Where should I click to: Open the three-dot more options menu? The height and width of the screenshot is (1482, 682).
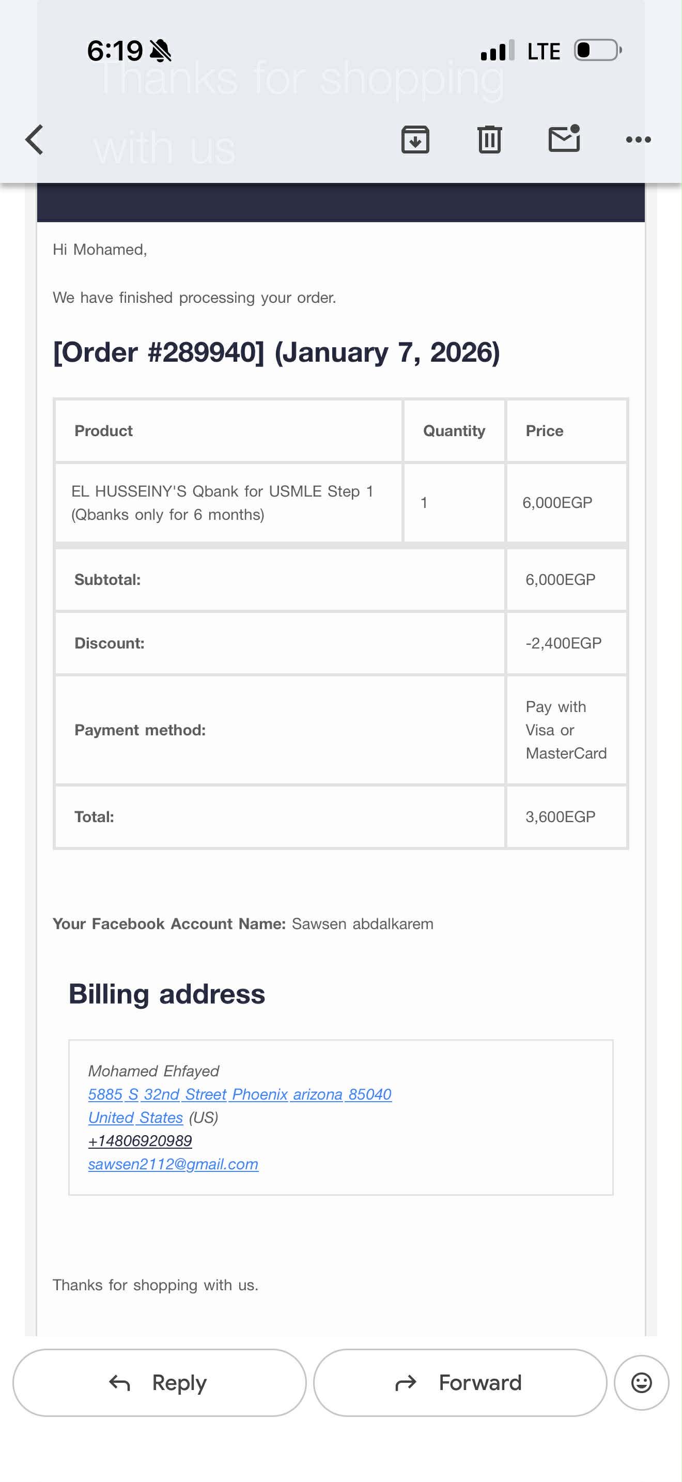point(638,140)
